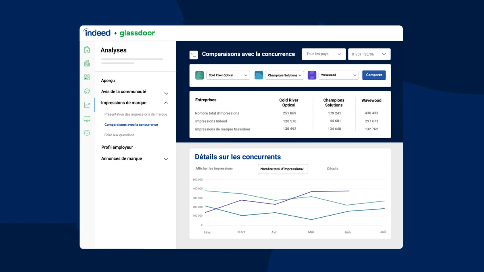Click the value 44 601
This screenshot has width=484, height=272.
coord(335,121)
